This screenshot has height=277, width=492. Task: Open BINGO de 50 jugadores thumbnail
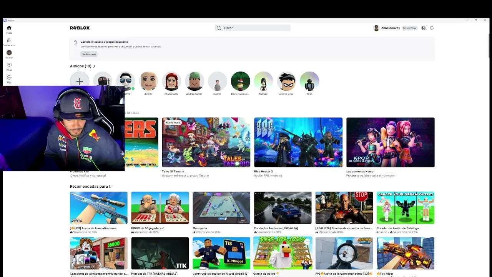tap(160, 208)
